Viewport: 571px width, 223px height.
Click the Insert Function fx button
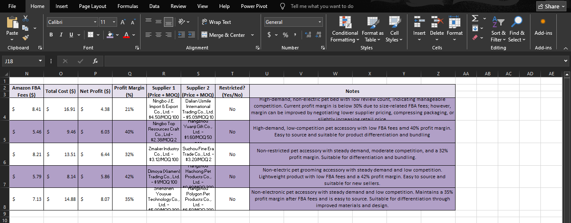(95, 61)
